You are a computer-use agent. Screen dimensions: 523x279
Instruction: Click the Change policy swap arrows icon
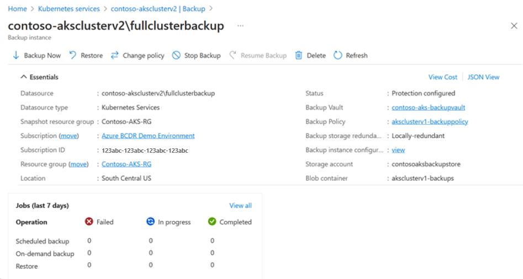tap(114, 55)
